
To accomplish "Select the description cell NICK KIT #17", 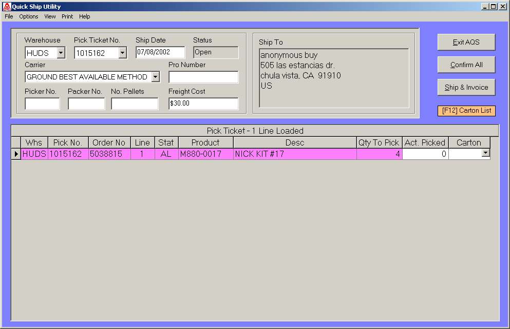I will (295, 154).
